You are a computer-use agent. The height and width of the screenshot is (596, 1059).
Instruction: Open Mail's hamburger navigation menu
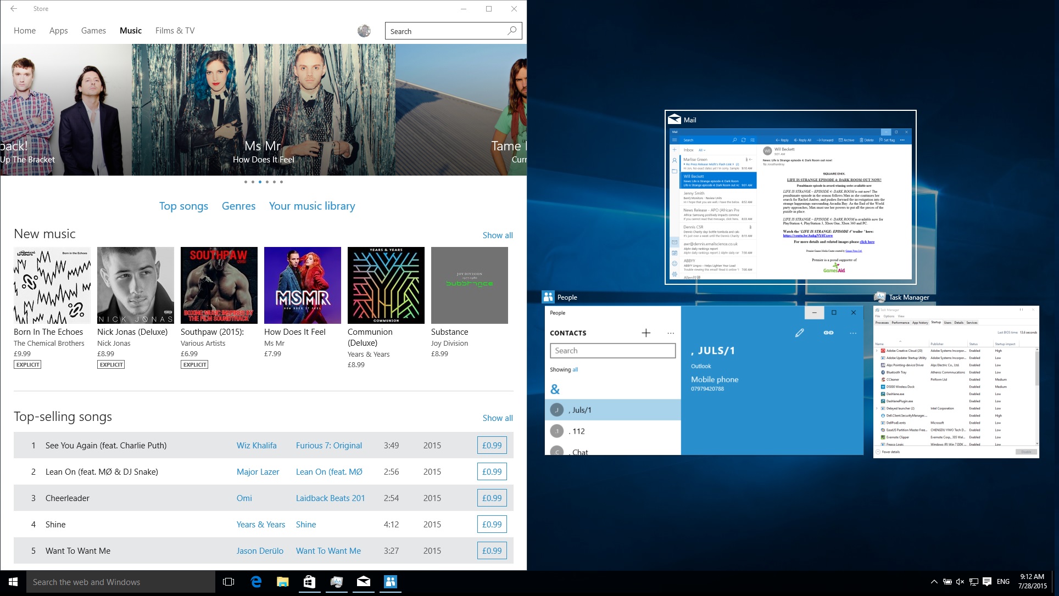[x=675, y=140]
